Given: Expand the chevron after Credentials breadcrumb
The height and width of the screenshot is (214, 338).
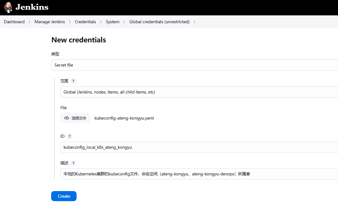Looking at the screenshot, I should pos(101,22).
